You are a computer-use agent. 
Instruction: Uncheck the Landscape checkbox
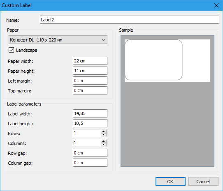click(x=11, y=50)
